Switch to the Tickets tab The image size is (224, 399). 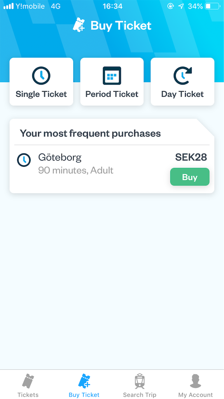pyautogui.click(x=28, y=385)
